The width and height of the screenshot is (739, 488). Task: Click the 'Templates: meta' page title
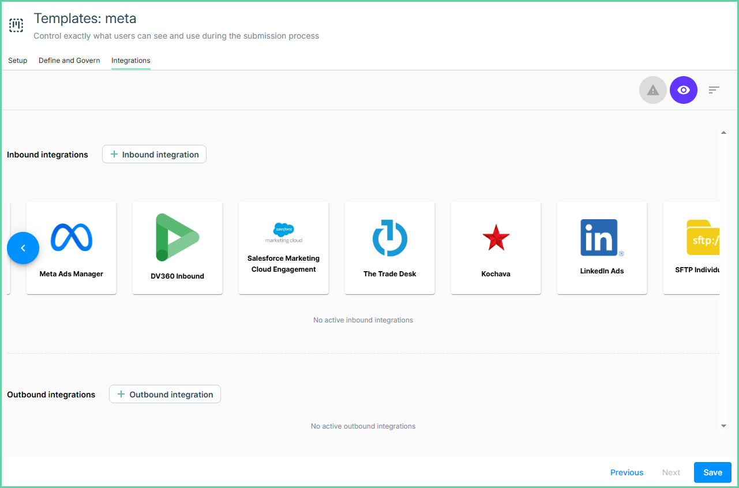click(85, 18)
